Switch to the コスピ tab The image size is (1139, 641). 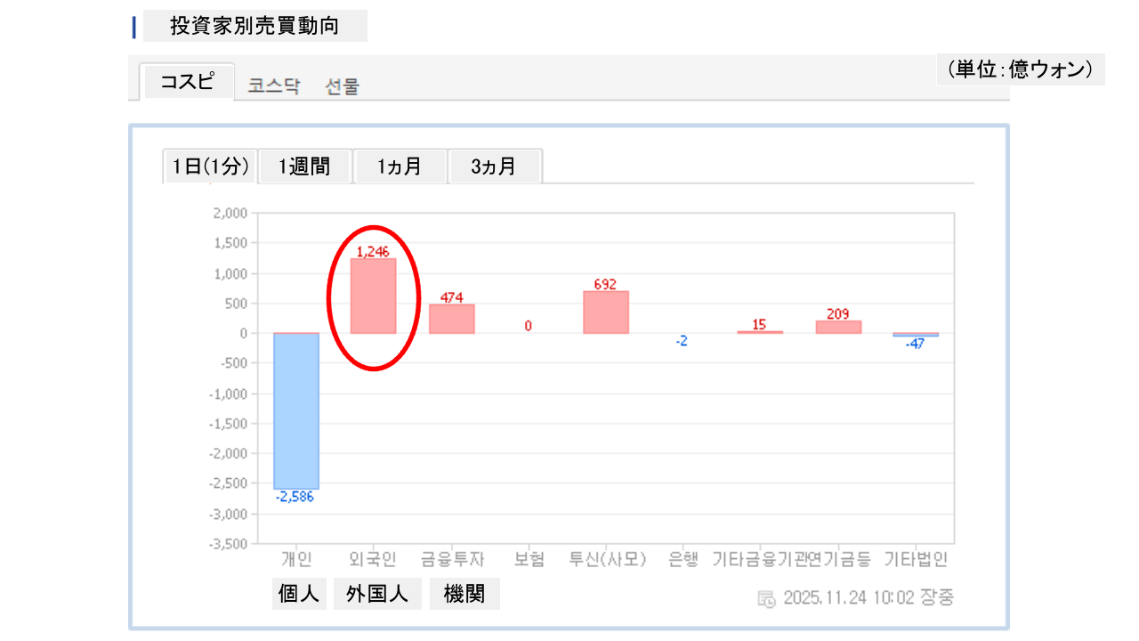(187, 82)
